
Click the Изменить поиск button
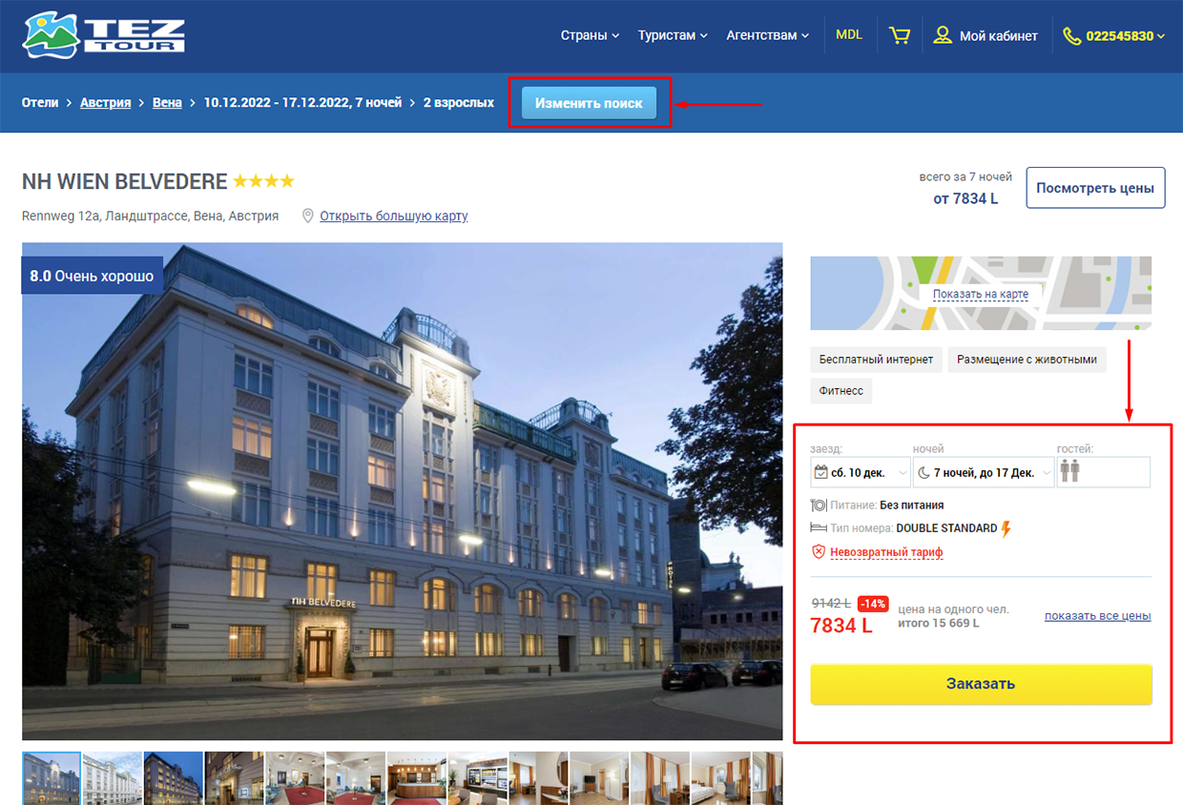coord(589,103)
